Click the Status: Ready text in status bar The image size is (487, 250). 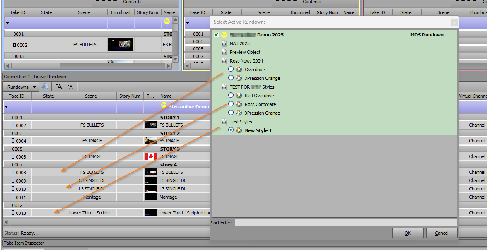click(x=21, y=233)
